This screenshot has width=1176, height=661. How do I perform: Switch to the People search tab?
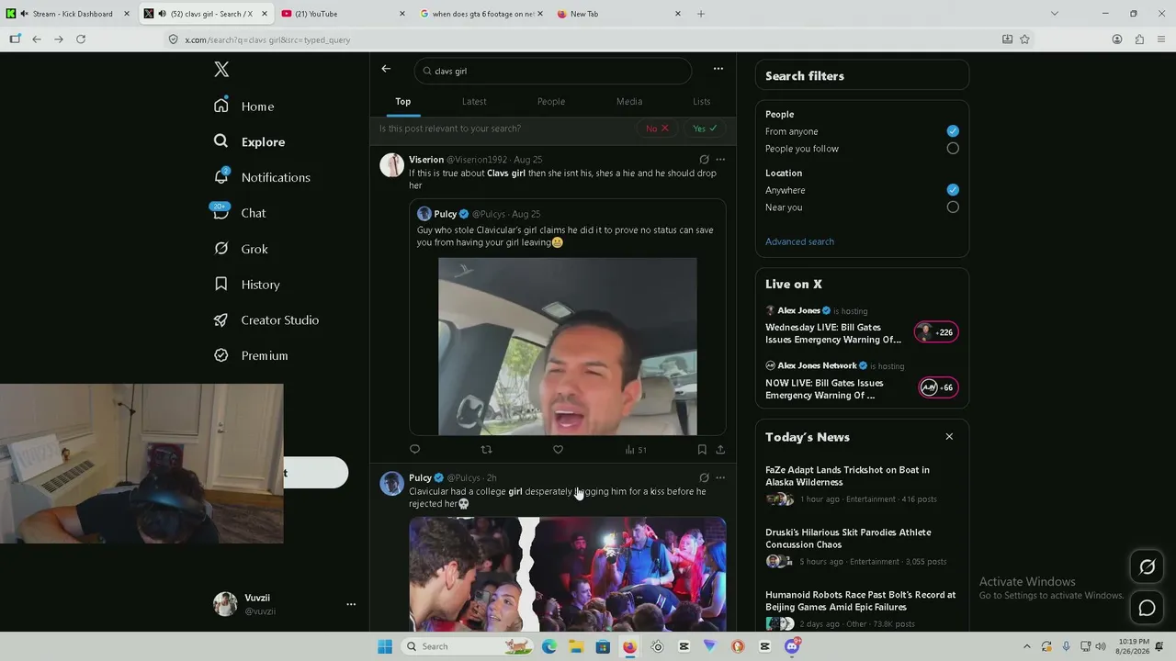tap(551, 102)
